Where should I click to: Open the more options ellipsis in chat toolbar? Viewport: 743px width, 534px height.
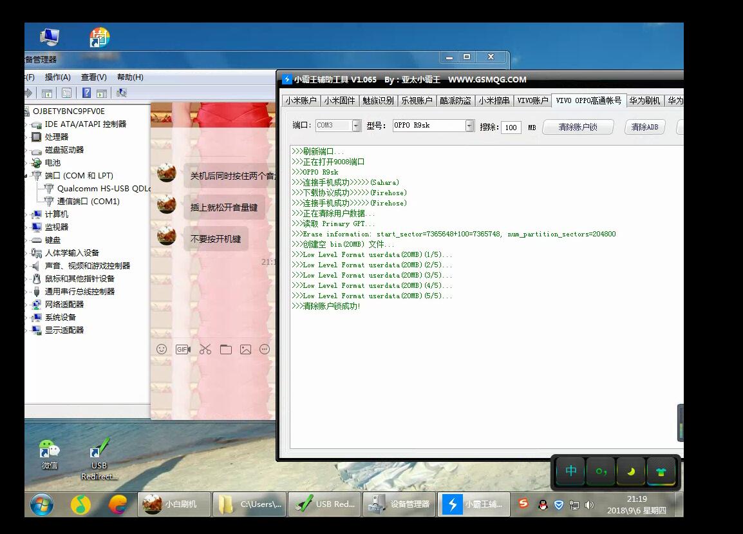pyautogui.click(x=265, y=350)
